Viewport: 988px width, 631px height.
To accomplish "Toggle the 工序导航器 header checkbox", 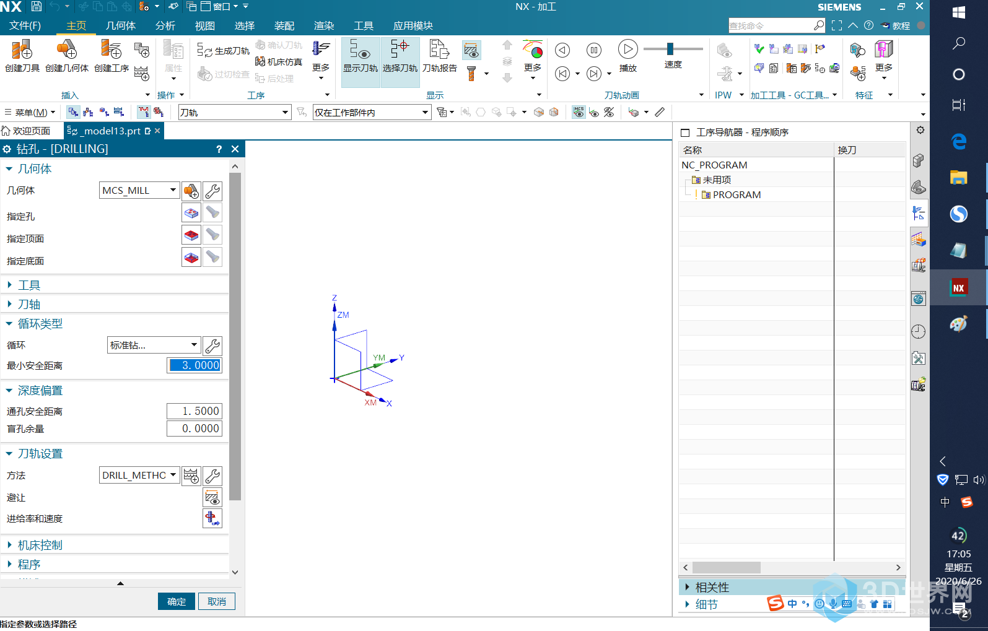I will [685, 133].
